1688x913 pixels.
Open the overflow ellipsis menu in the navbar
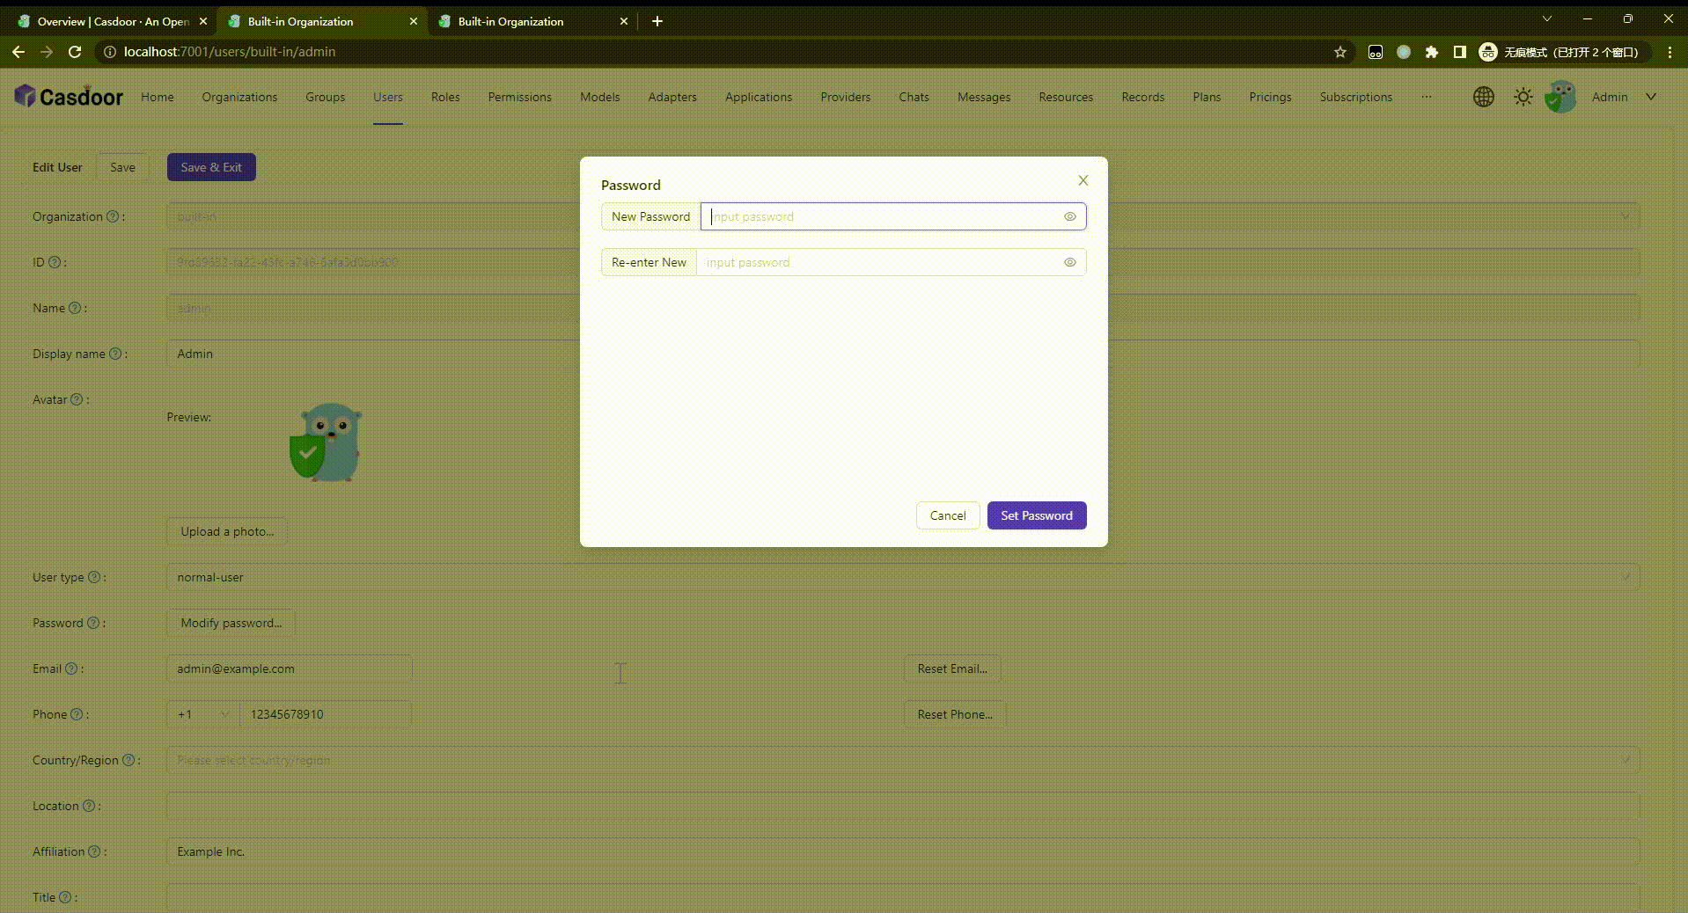tap(1426, 97)
